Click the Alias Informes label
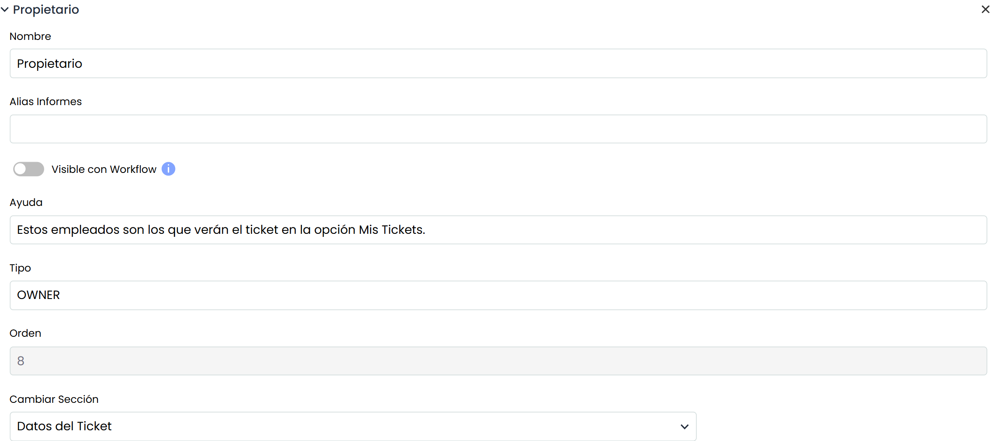This screenshot has height=441, width=990. point(46,102)
